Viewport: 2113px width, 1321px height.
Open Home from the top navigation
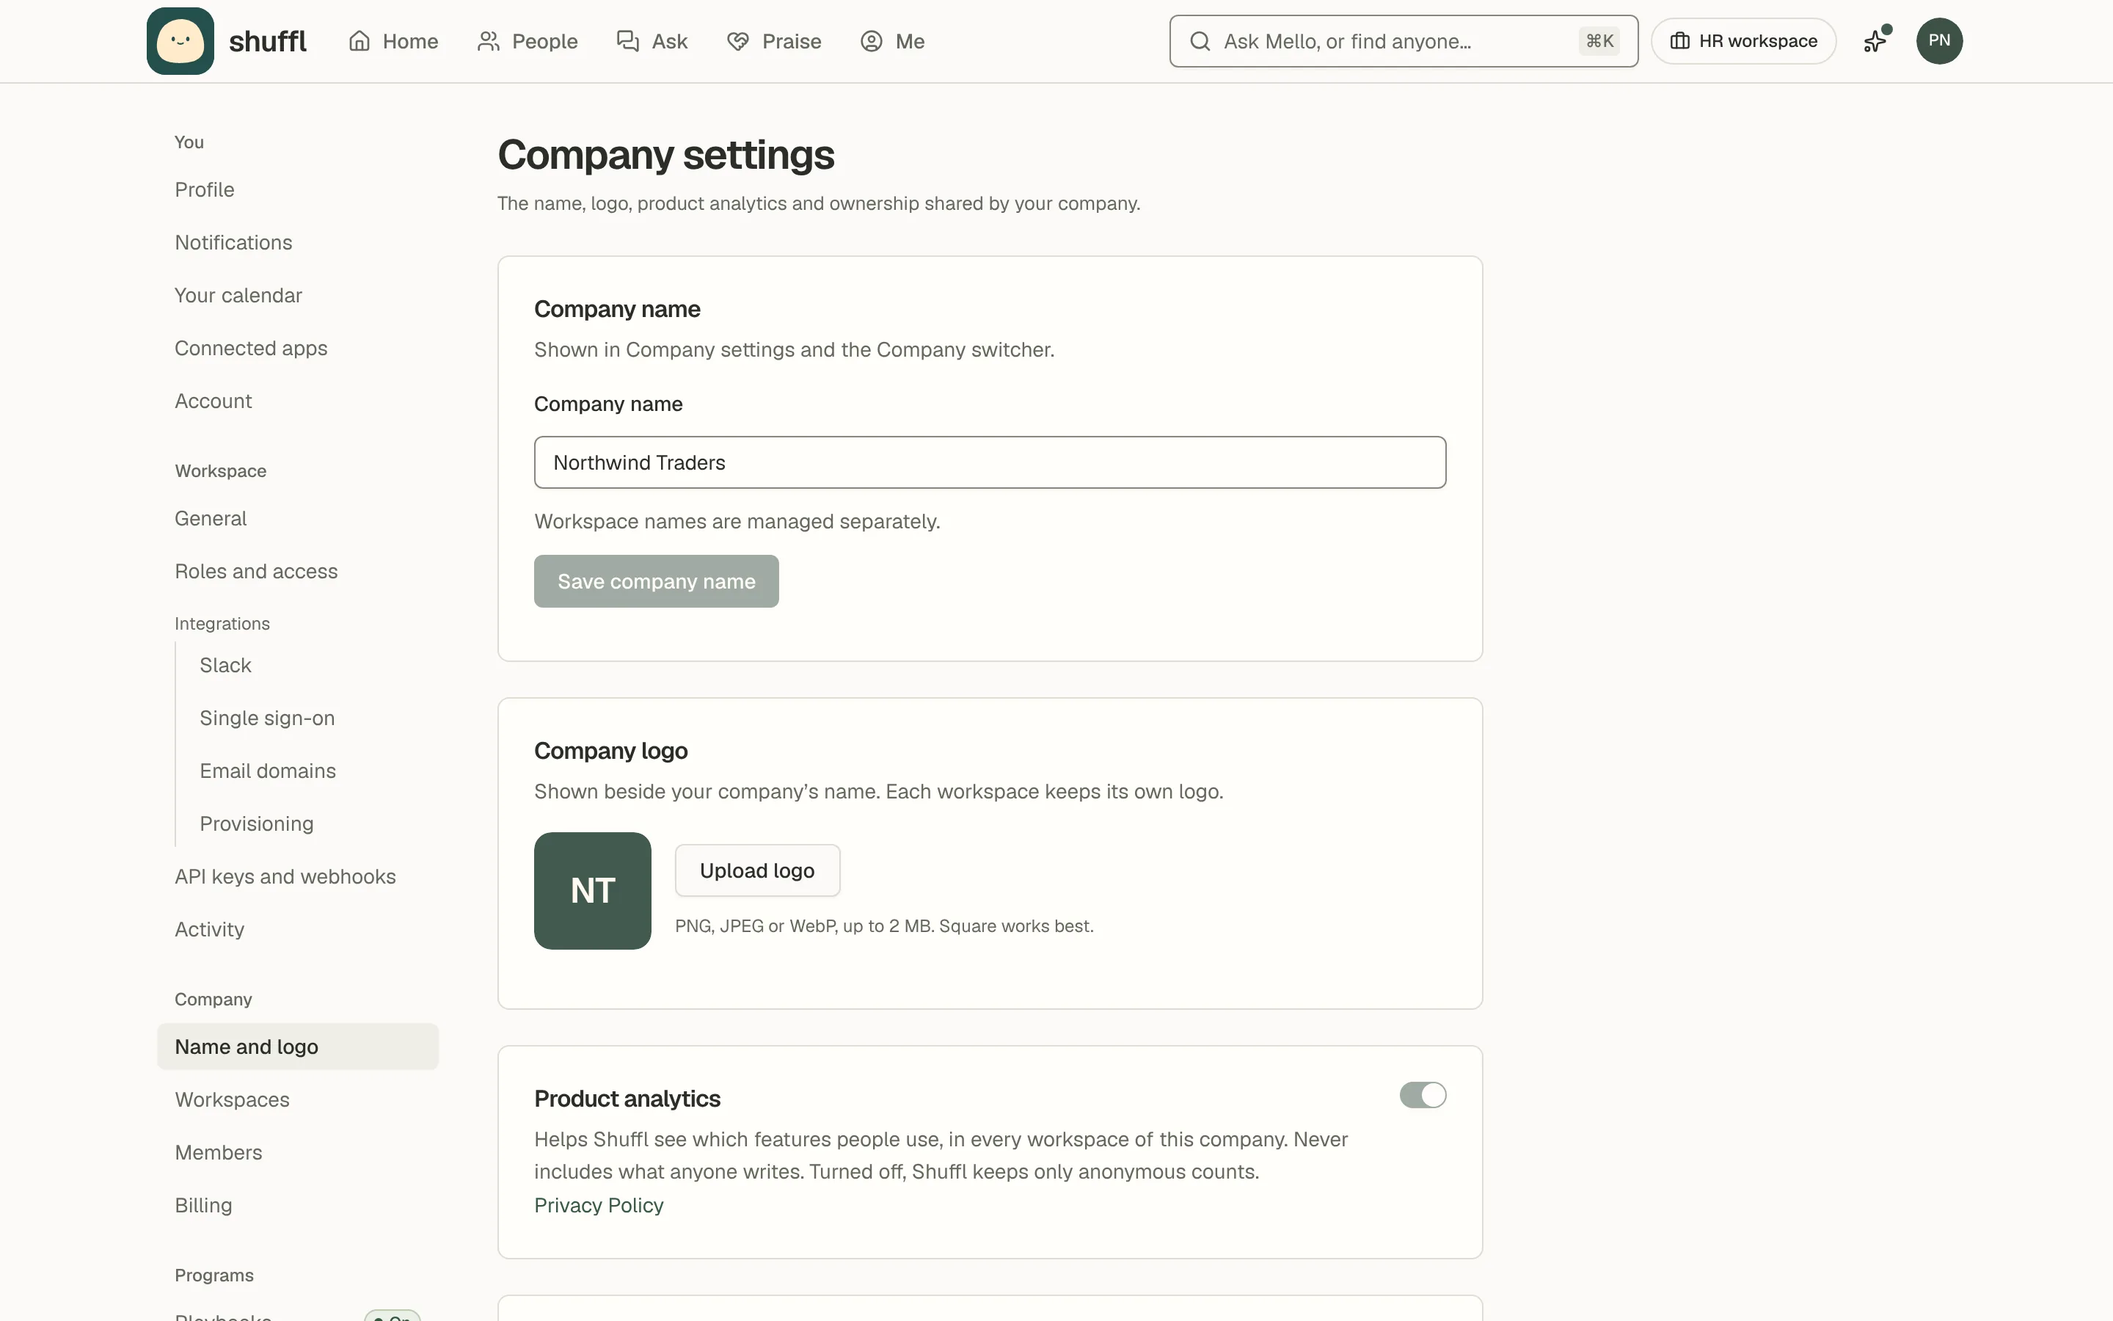[393, 41]
